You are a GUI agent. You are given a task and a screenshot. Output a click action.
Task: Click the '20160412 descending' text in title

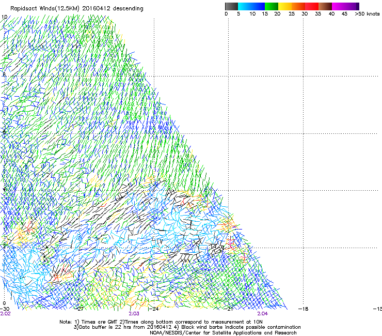[113, 9]
